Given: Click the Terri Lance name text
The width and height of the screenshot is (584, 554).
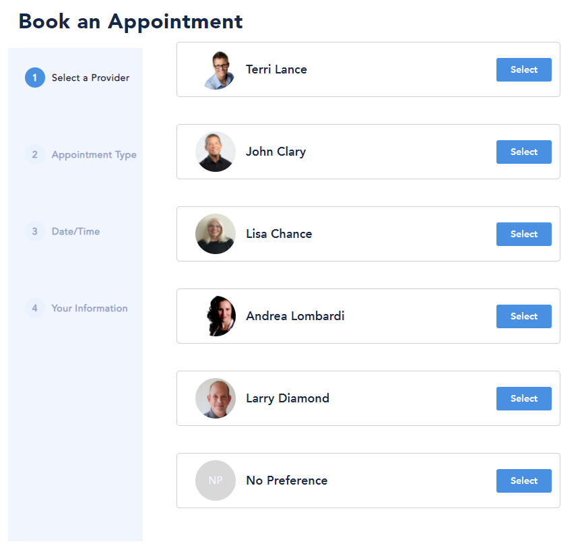Looking at the screenshot, I should (x=276, y=69).
